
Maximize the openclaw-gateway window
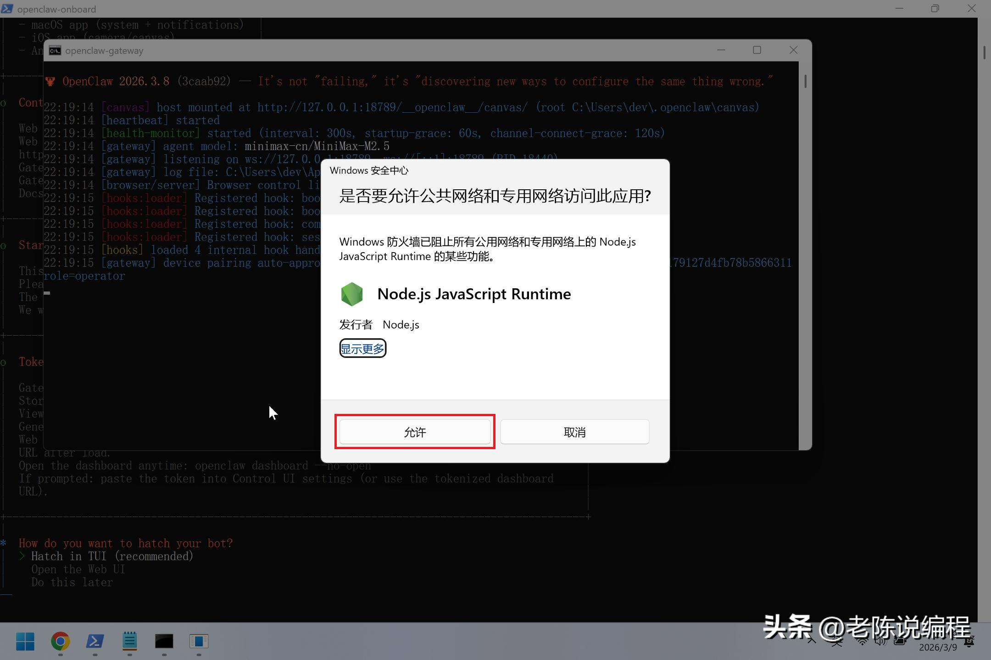pos(757,50)
